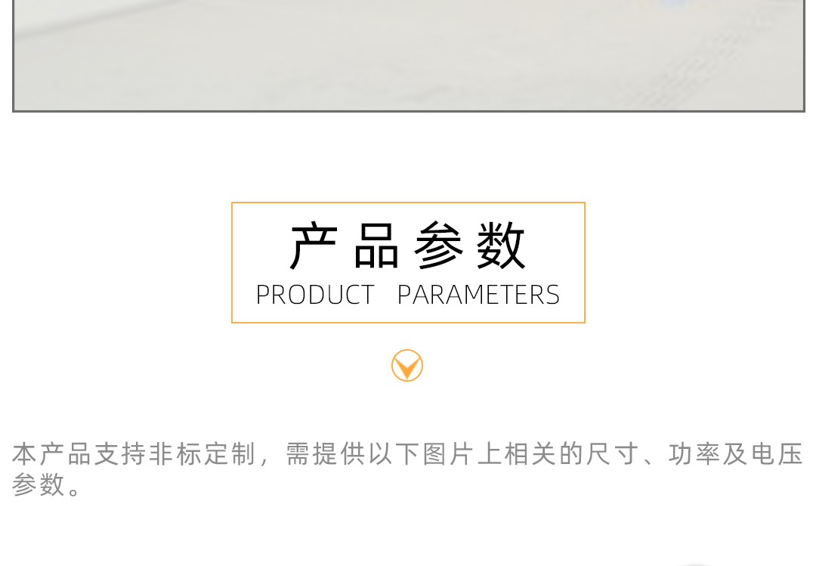Screen dimensions: 816x566
Task: Click the 参 character in the heading
Action: [x=439, y=246]
